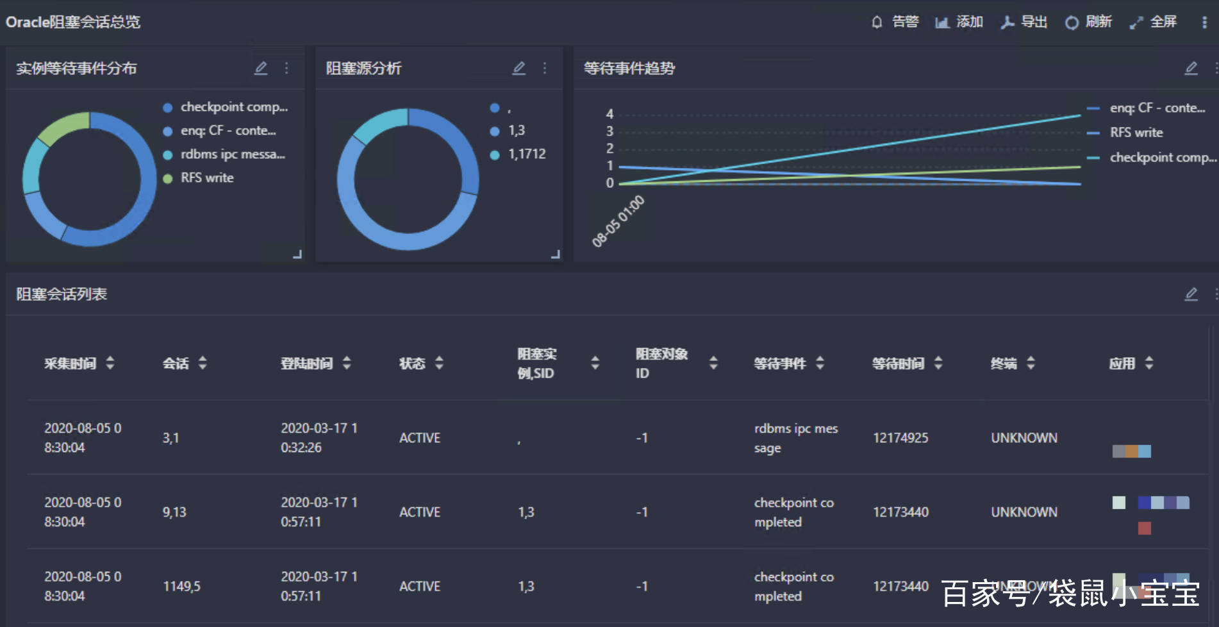
Task: Toggle enq: CF - conte... trend line legend
Action: (1147, 108)
